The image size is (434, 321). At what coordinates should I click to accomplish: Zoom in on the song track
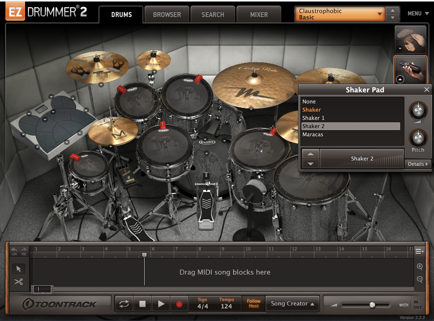[420, 267]
